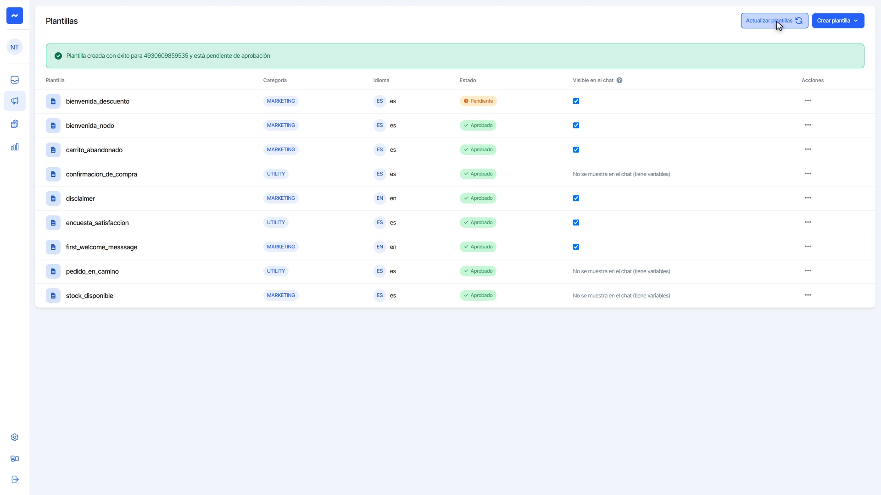
Task: Open the bienvenida_nodo template name
Action: point(90,126)
